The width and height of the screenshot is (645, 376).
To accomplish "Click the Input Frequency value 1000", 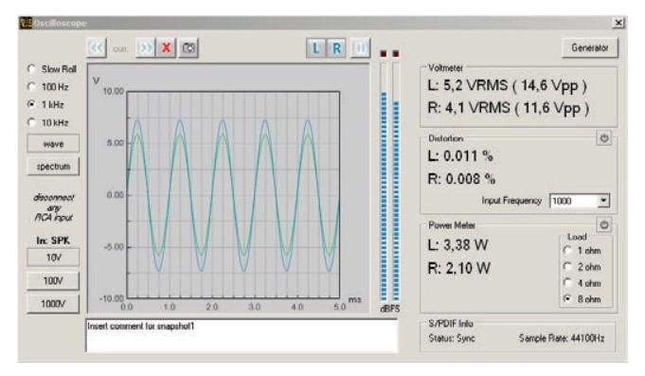I will [573, 201].
